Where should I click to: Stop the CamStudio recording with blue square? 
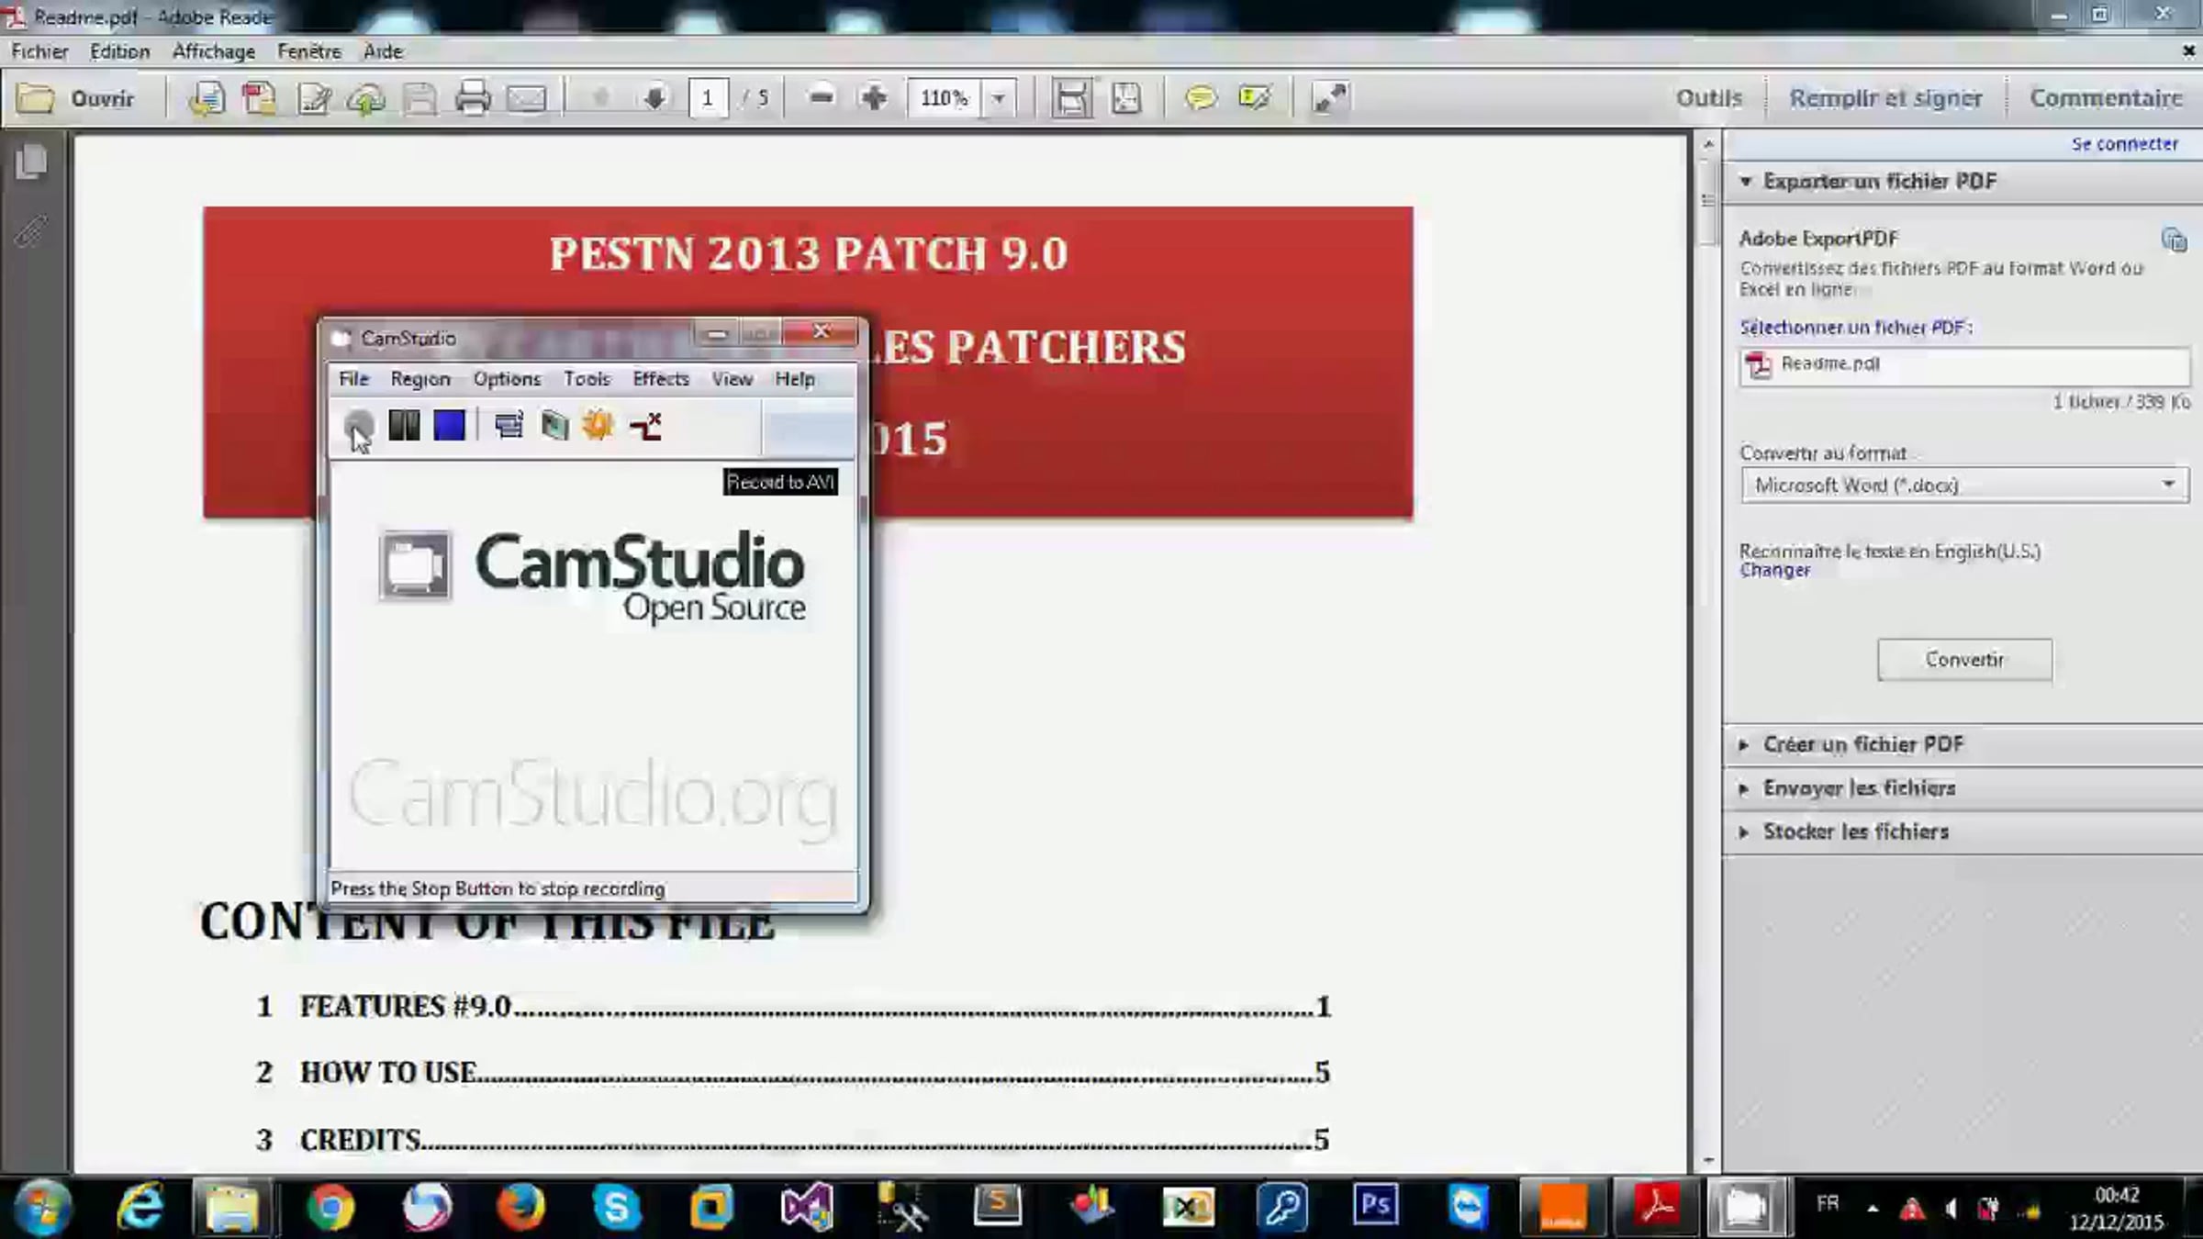[x=449, y=426]
